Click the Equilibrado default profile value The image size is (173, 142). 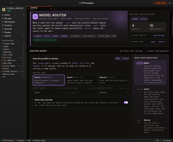[x=159, y=35]
